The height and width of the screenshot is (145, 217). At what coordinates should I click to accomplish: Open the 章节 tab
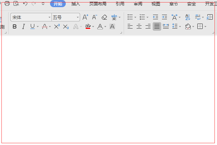pyautogui.click(x=173, y=4)
